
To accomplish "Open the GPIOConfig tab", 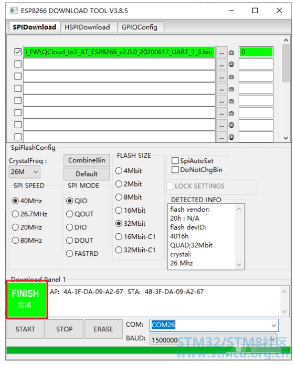I will click(x=140, y=27).
